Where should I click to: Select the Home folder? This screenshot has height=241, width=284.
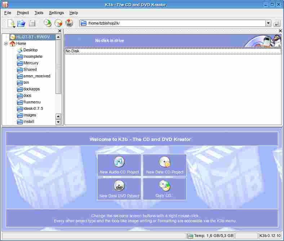coord(18,43)
